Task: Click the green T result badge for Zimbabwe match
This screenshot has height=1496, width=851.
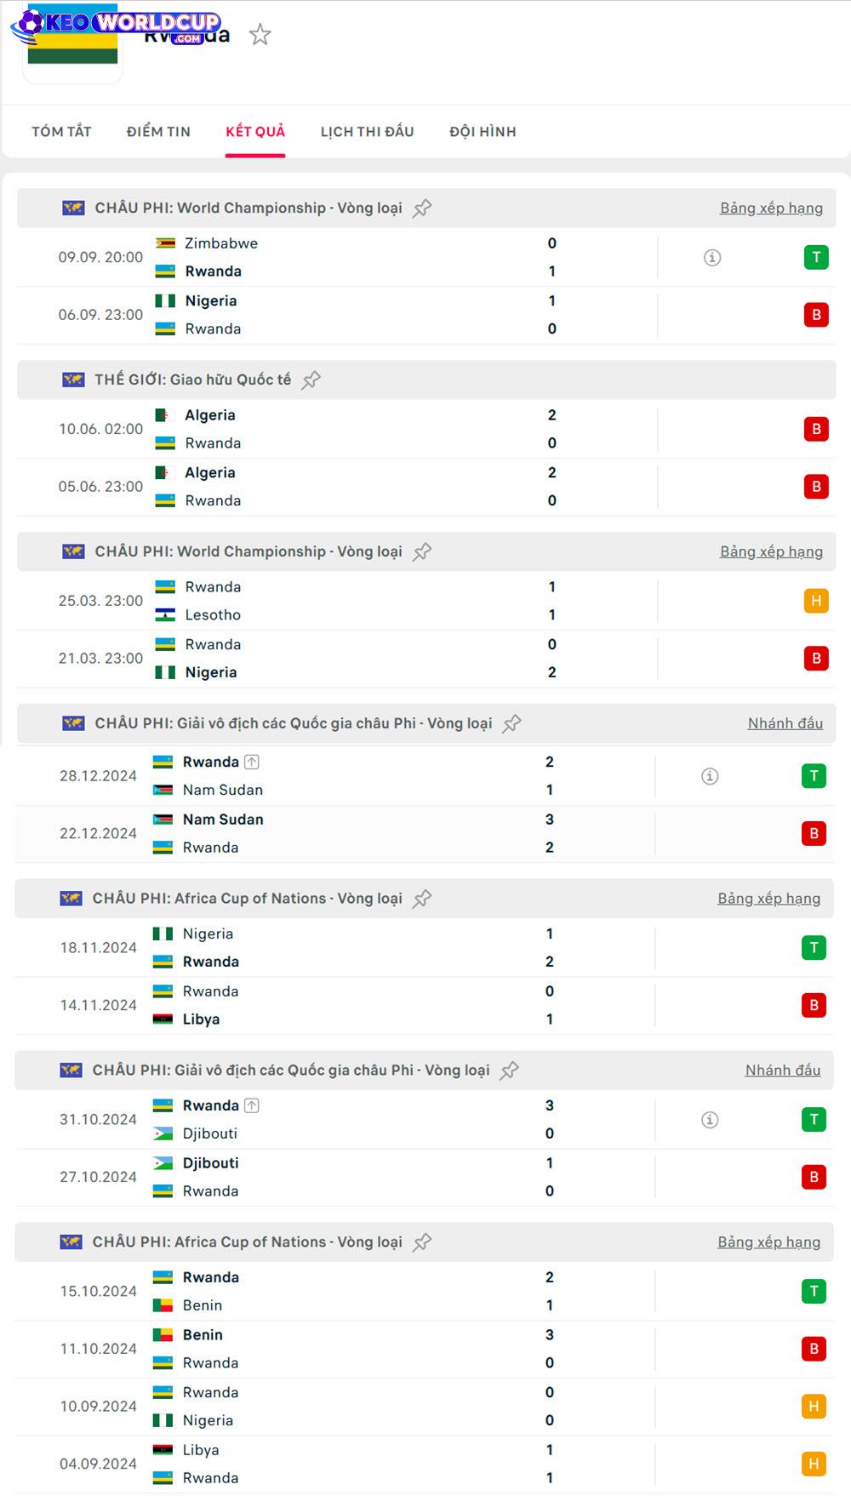Action: tap(816, 258)
